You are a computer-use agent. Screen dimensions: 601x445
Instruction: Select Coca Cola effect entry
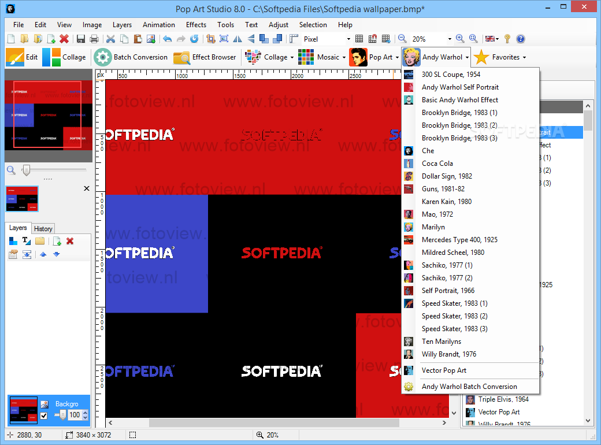tap(470, 164)
